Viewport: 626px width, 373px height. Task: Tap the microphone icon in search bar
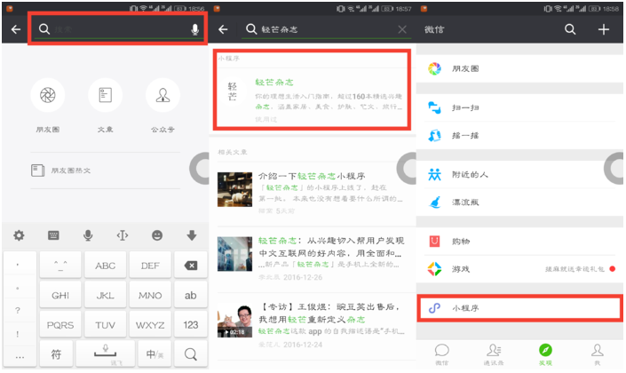[x=194, y=29]
